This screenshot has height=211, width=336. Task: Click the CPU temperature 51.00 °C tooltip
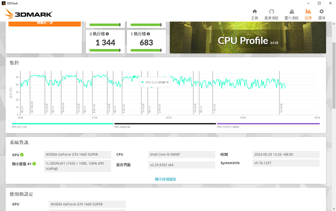point(155,82)
